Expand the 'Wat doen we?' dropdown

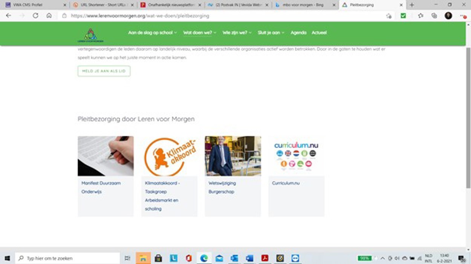coord(200,33)
